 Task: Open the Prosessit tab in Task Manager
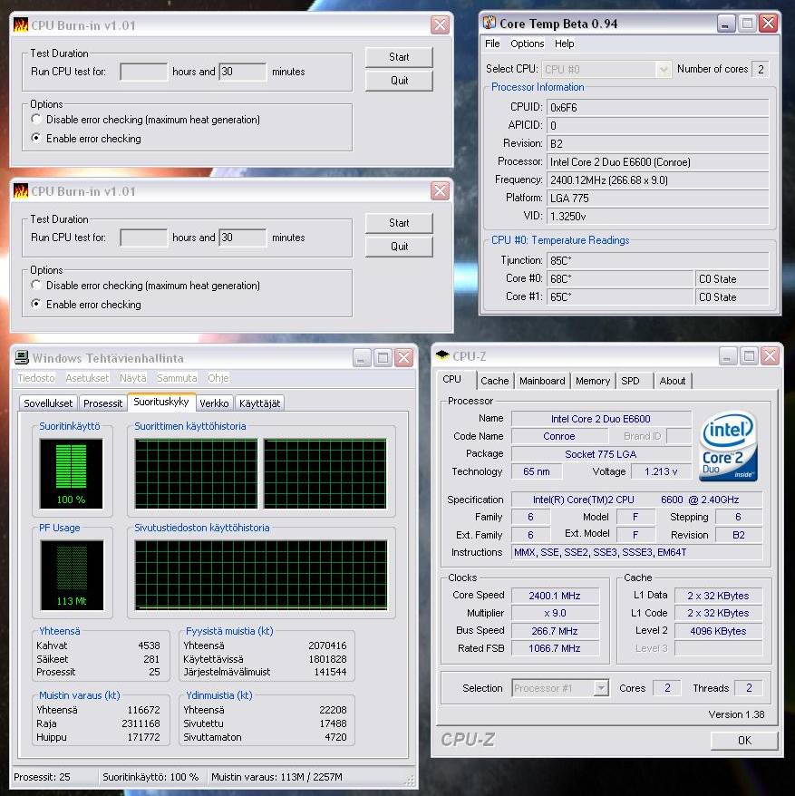click(x=102, y=403)
